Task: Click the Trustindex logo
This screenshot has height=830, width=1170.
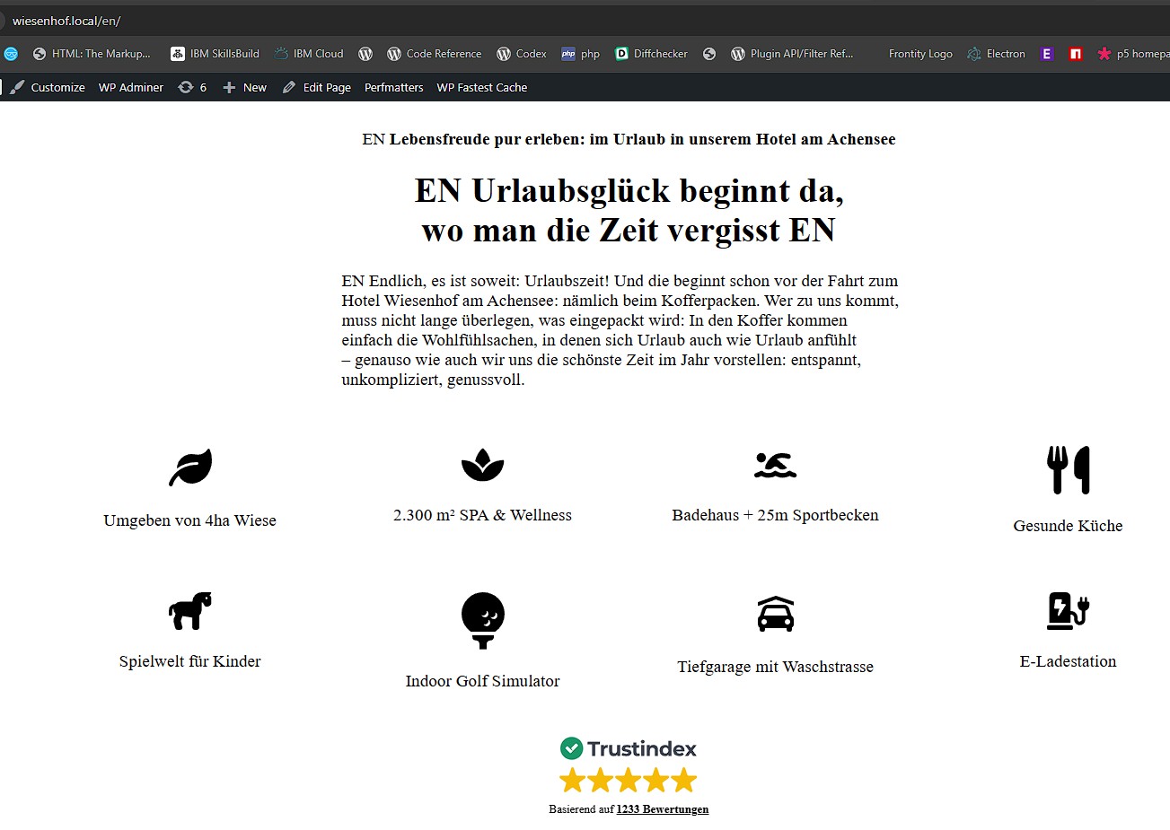Action: click(x=629, y=748)
